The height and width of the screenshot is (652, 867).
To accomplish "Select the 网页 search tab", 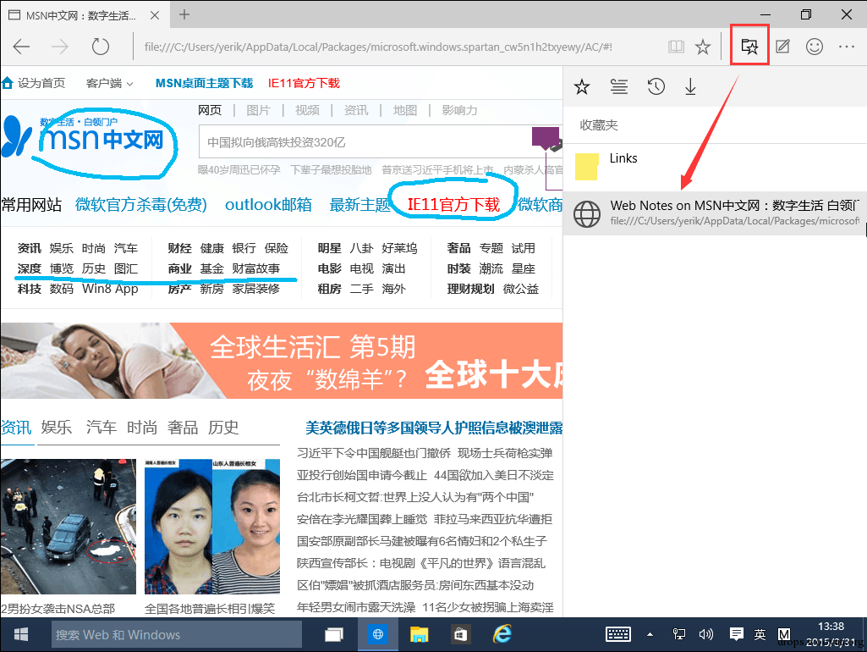I will (x=210, y=110).
